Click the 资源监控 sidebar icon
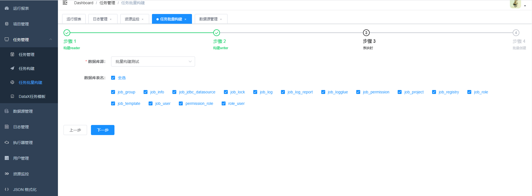The height and width of the screenshot is (196, 532). (x=7, y=174)
